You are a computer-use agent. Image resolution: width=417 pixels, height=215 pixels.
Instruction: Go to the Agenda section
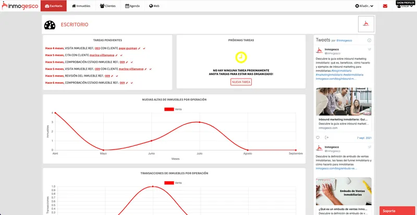coord(132,6)
